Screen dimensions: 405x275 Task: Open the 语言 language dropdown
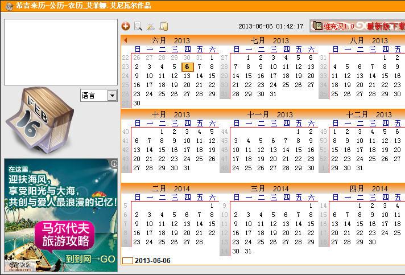tap(112, 96)
